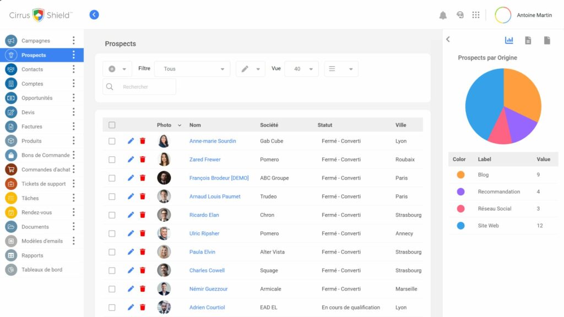Go to Comptes in the sidebar
Viewport: 564px width, 317px height.
32,84
